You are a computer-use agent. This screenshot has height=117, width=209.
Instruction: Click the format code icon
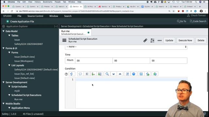[x=87, y=74]
